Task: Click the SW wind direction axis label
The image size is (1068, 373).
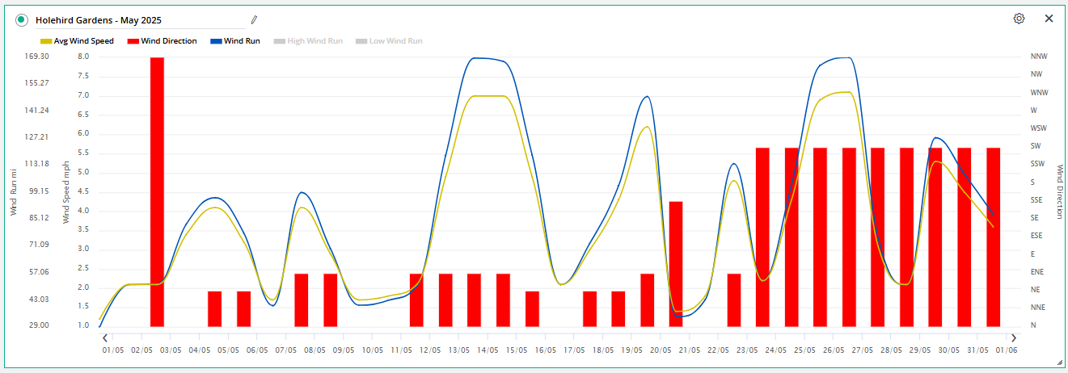Action: 1036,146
